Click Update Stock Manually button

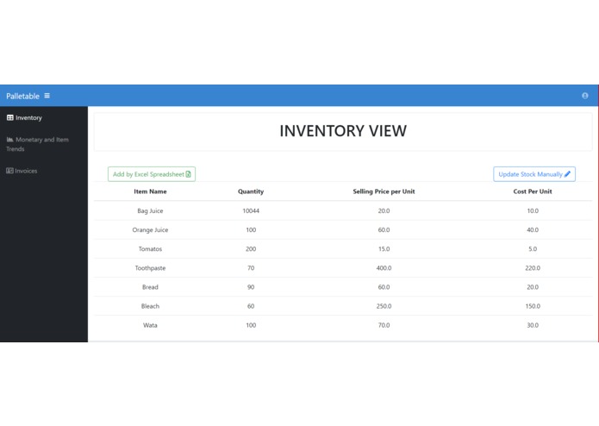click(534, 174)
